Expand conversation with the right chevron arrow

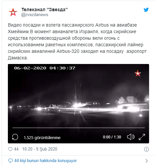pos(146,161)
